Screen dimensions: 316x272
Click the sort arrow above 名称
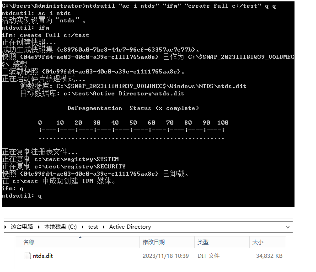coord(80,237)
